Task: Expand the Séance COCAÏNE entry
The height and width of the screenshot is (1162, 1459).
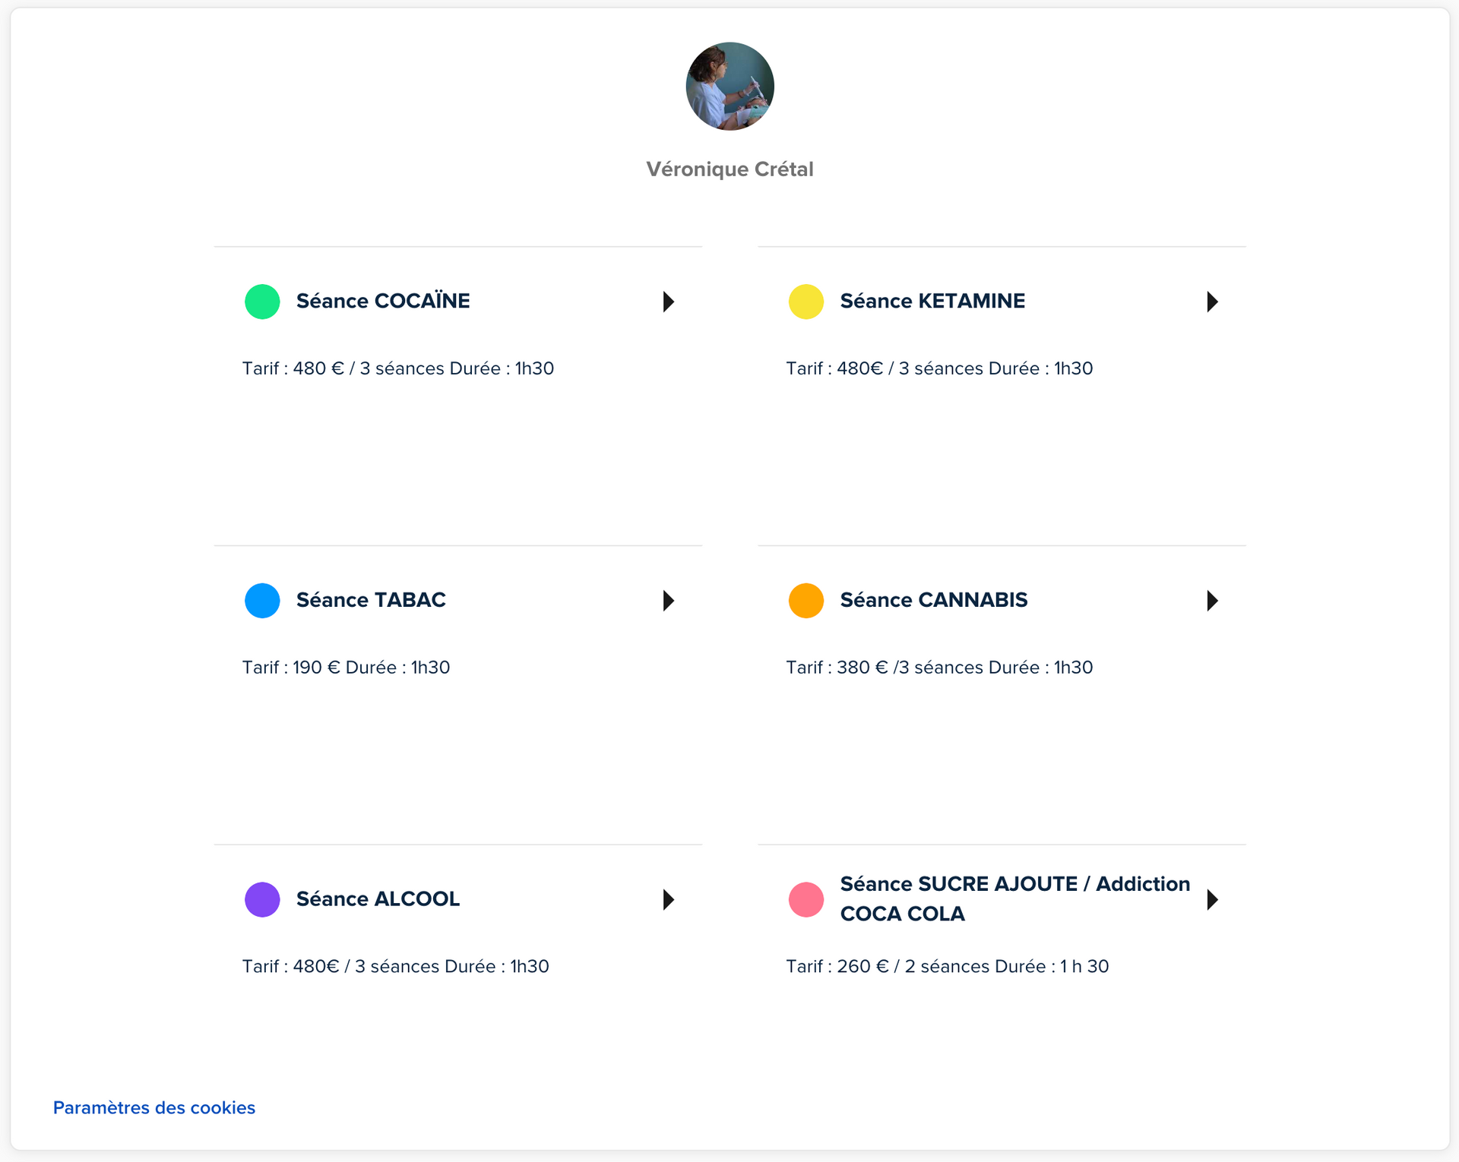Action: (669, 302)
